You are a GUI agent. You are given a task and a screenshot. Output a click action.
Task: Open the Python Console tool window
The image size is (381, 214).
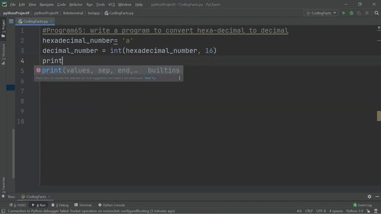coord(111,205)
